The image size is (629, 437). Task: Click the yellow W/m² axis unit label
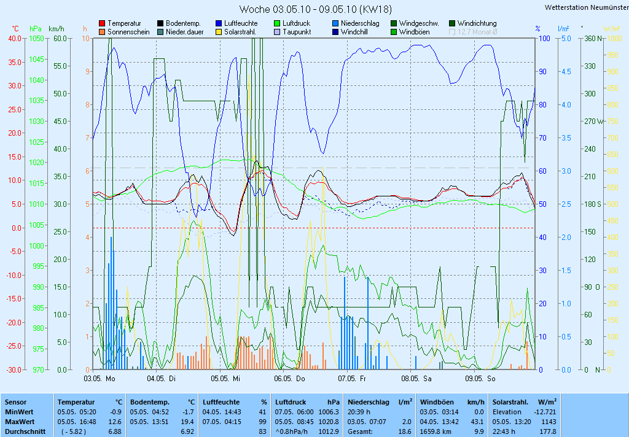coord(612,29)
